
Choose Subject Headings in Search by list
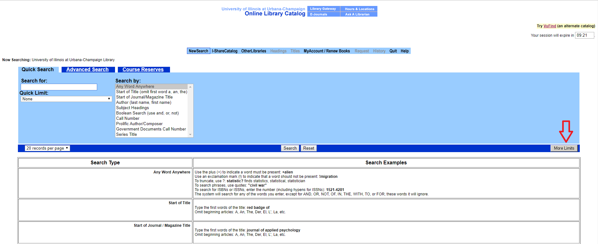[132, 108]
